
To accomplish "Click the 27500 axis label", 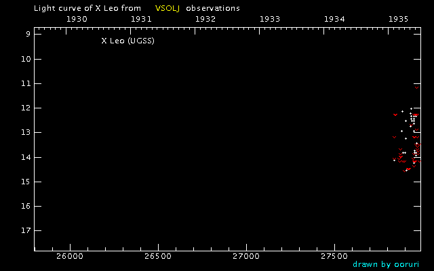I will tap(333, 257).
